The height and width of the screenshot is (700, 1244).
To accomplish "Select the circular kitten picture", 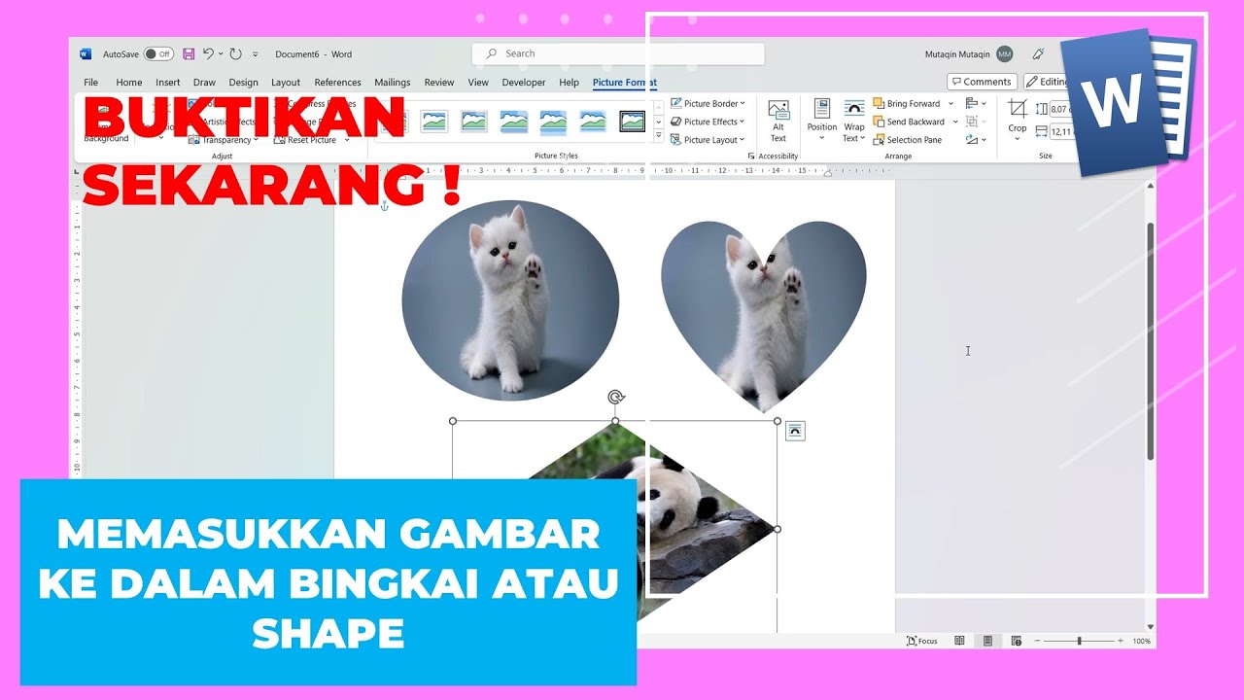I will 510,300.
